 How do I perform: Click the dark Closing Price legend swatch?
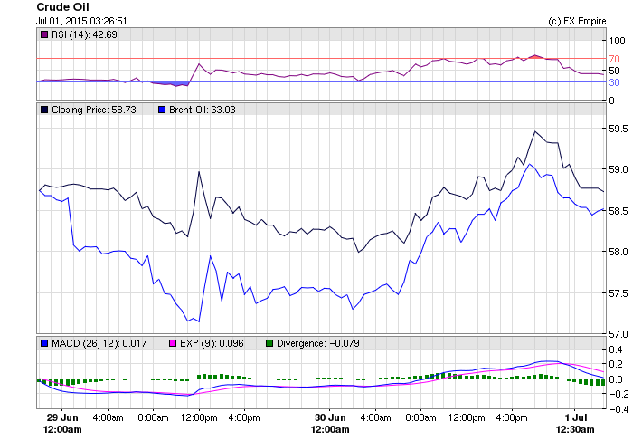(x=44, y=110)
